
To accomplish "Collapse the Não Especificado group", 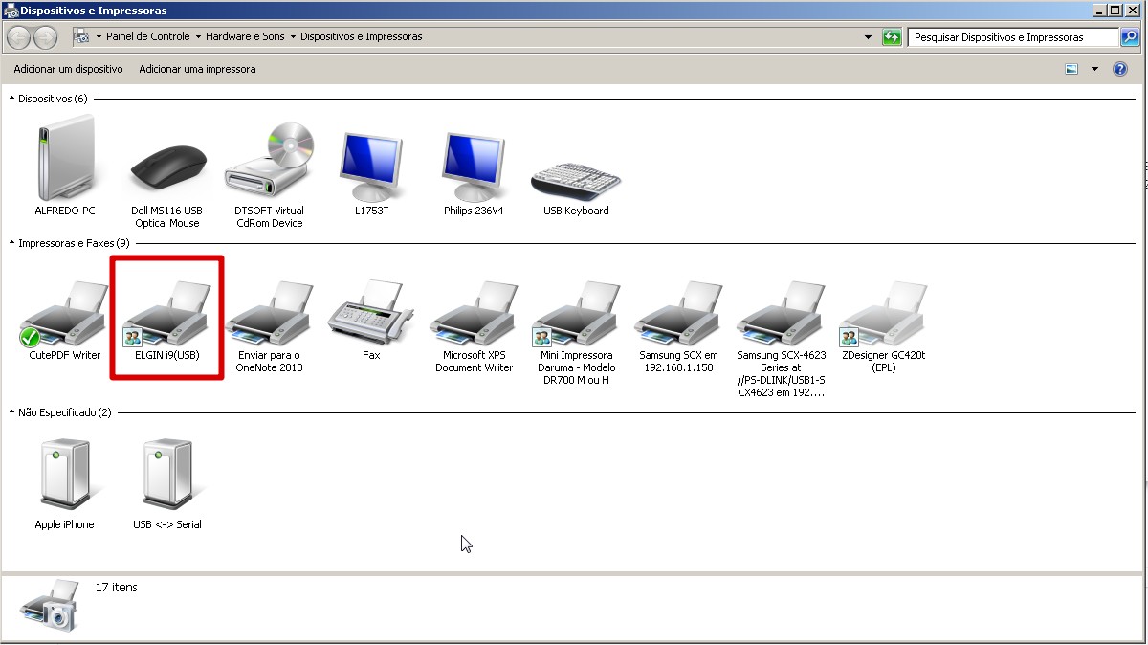I will (12, 412).
